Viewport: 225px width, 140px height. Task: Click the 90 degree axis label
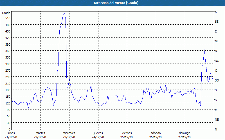pyautogui.click(x=9, y=110)
